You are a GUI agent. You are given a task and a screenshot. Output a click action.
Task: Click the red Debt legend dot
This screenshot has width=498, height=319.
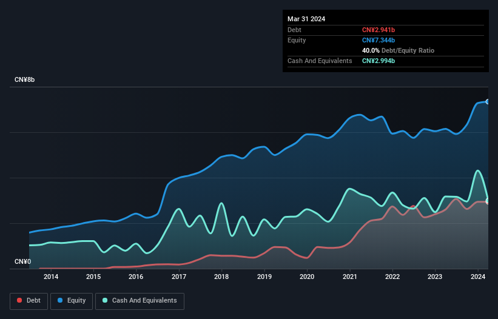(19, 300)
